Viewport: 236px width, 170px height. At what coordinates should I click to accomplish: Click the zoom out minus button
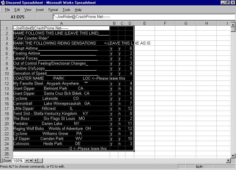coord(27,161)
